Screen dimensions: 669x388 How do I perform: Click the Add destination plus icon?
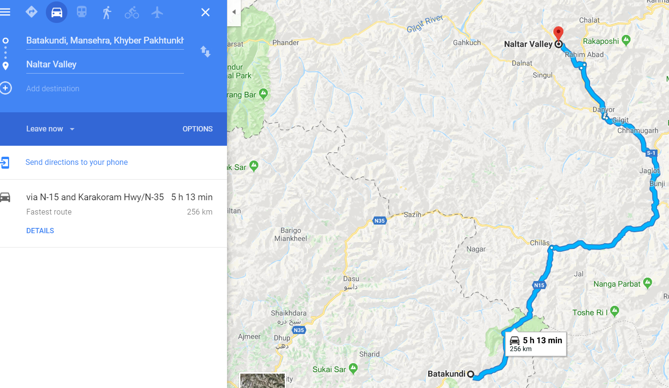(6, 88)
